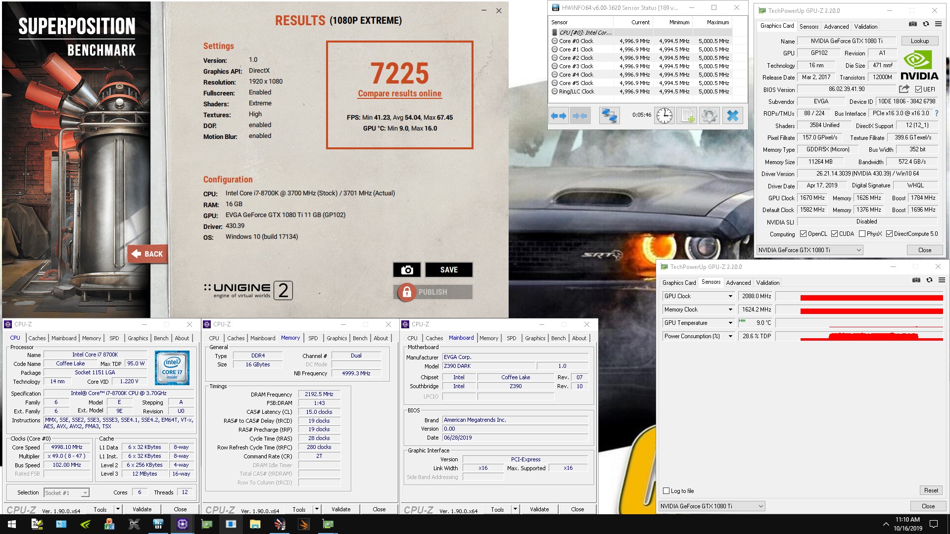Image resolution: width=950 pixels, height=534 pixels.
Task: Click refresh icon in GPU-Z Sensors window
Action: [x=929, y=280]
